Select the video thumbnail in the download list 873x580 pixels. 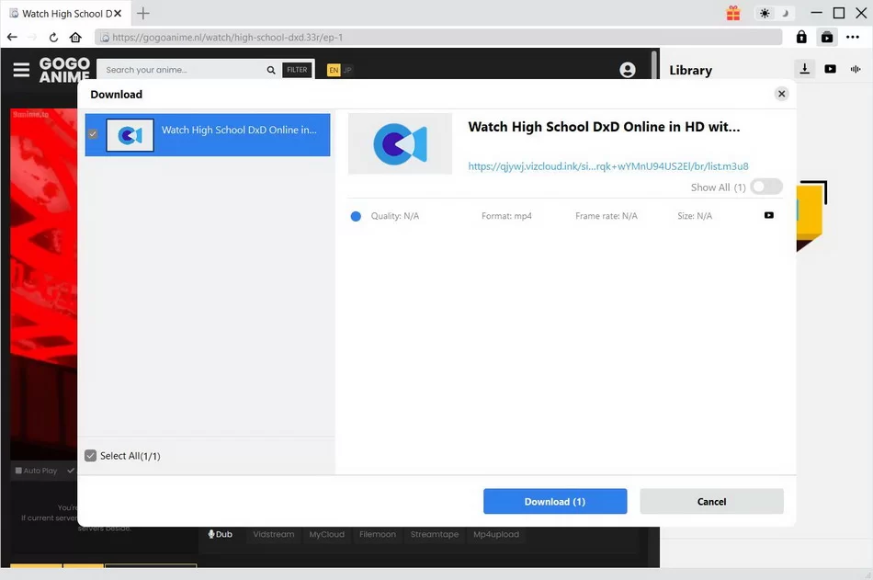point(130,135)
